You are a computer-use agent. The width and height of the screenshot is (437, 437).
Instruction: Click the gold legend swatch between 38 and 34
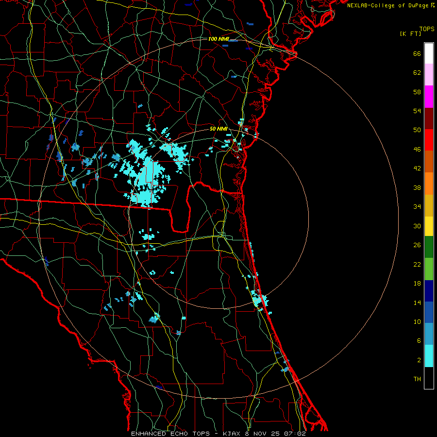(429, 205)
